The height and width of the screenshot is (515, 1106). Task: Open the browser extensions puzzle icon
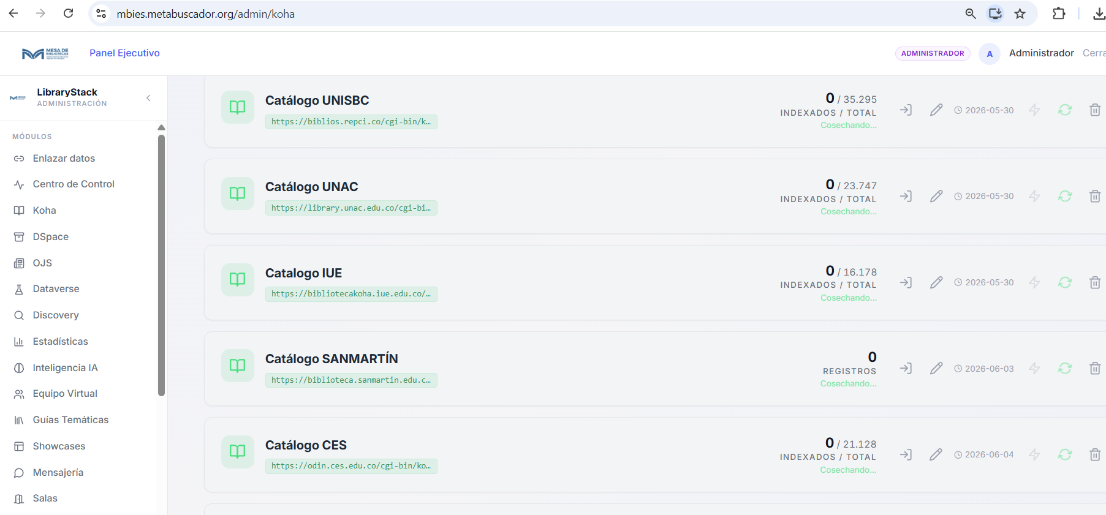click(x=1059, y=13)
